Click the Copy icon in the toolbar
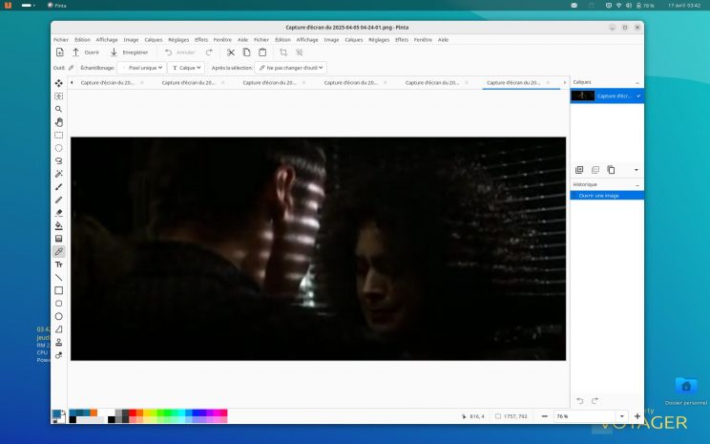Image resolution: width=710 pixels, height=444 pixels. tap(247, 53)
